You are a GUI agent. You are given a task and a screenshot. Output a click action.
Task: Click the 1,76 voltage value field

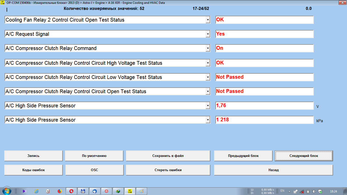[x=264, y=106]
